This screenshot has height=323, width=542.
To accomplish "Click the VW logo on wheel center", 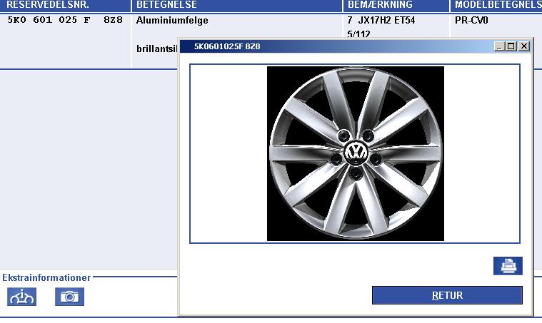I will click(355, 153).
